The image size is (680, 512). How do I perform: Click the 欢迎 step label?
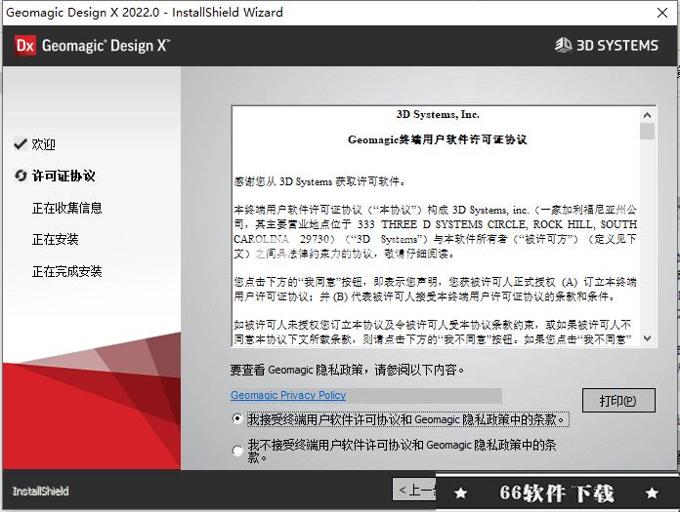tap(43, 144)
